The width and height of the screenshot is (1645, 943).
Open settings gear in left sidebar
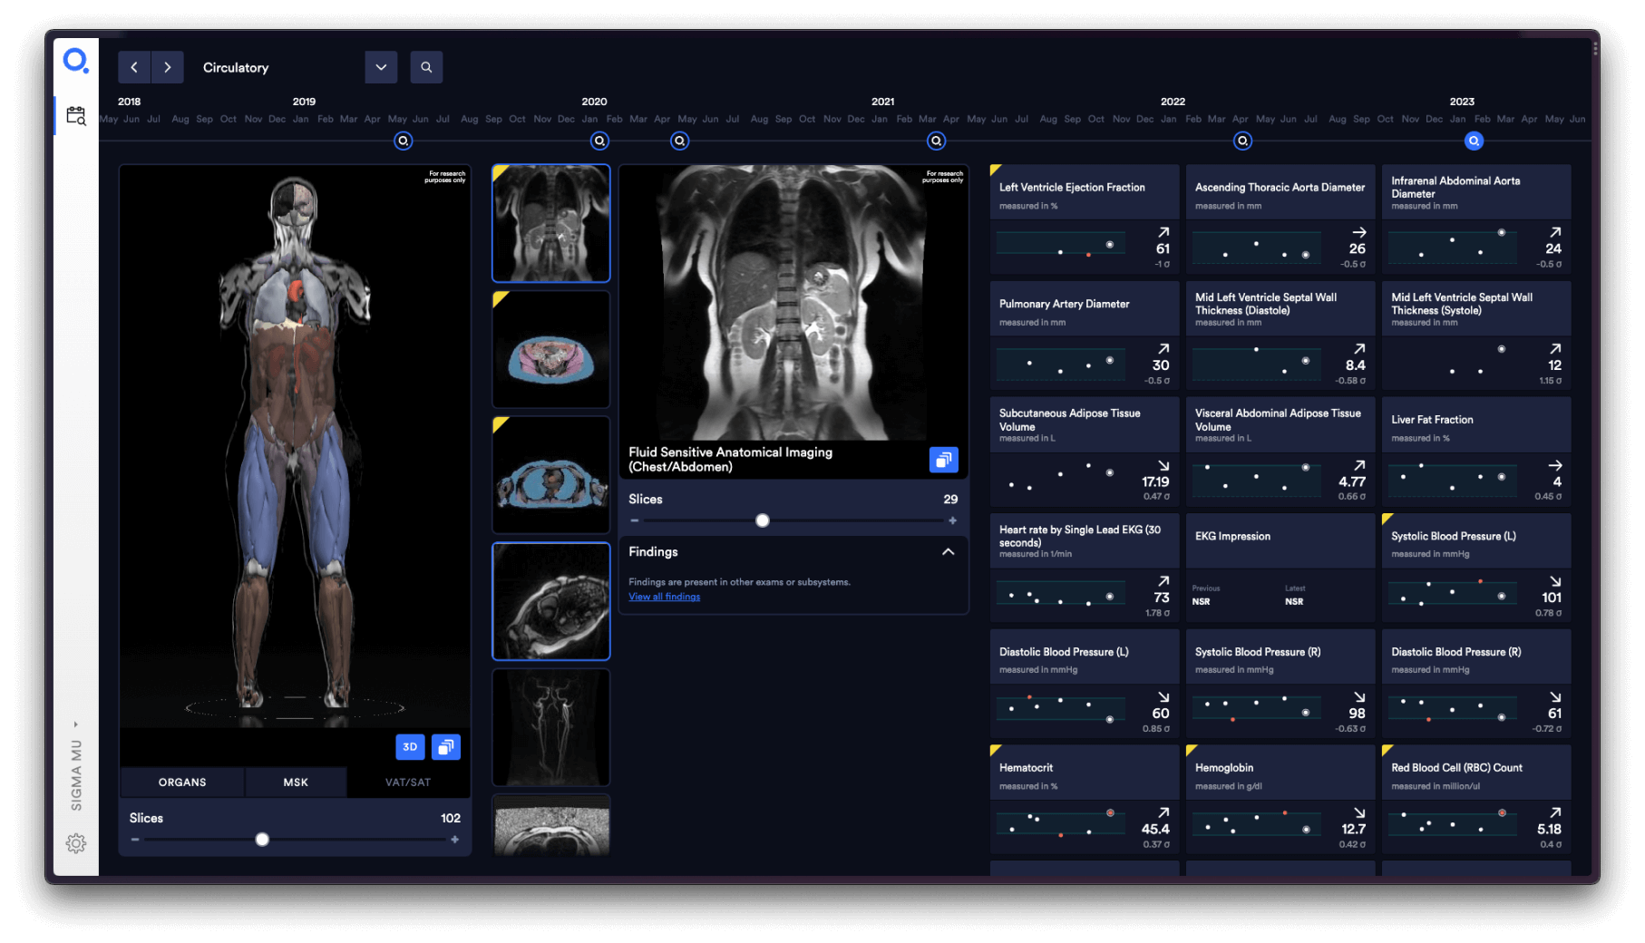(x=76, y=843)
